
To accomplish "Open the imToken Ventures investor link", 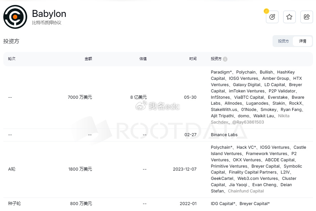I will click(x=247, y=91).
